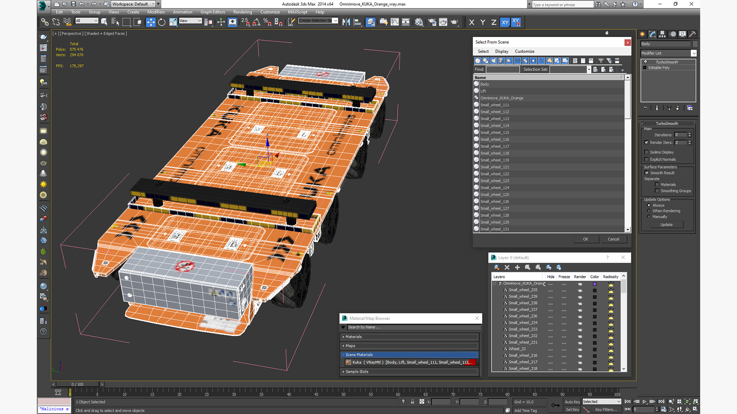The image size is (737, 414).
Task: Open Create Selection Set dropdown
Action: pos(335,21)
